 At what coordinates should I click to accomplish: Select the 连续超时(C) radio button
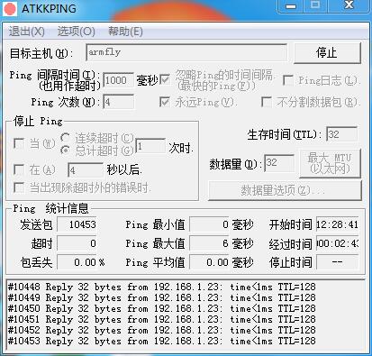[65, 138]
